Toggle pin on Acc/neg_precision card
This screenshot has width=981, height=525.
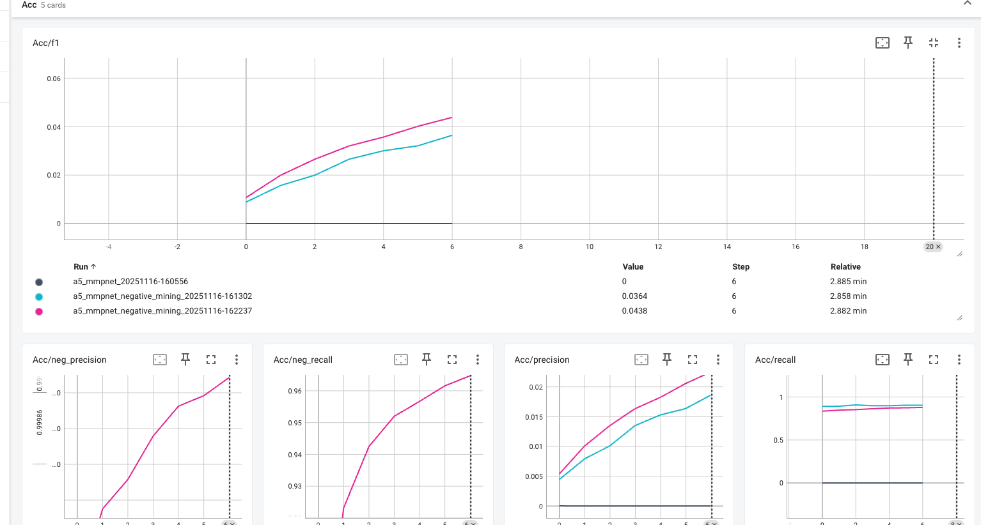point(185,360)
